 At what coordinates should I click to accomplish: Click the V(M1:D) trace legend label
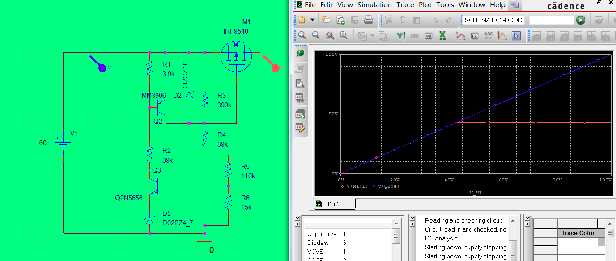[358, 186]
